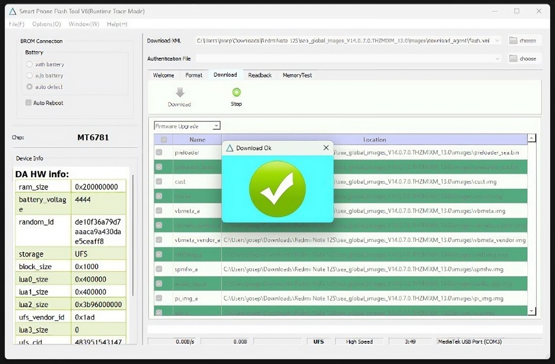Screen dimensions: 555x364
Task: Click the Download arrow icon
Action: 180,93
